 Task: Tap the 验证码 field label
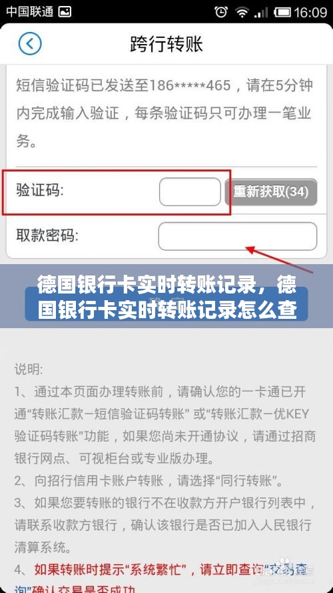pos(40,191)
